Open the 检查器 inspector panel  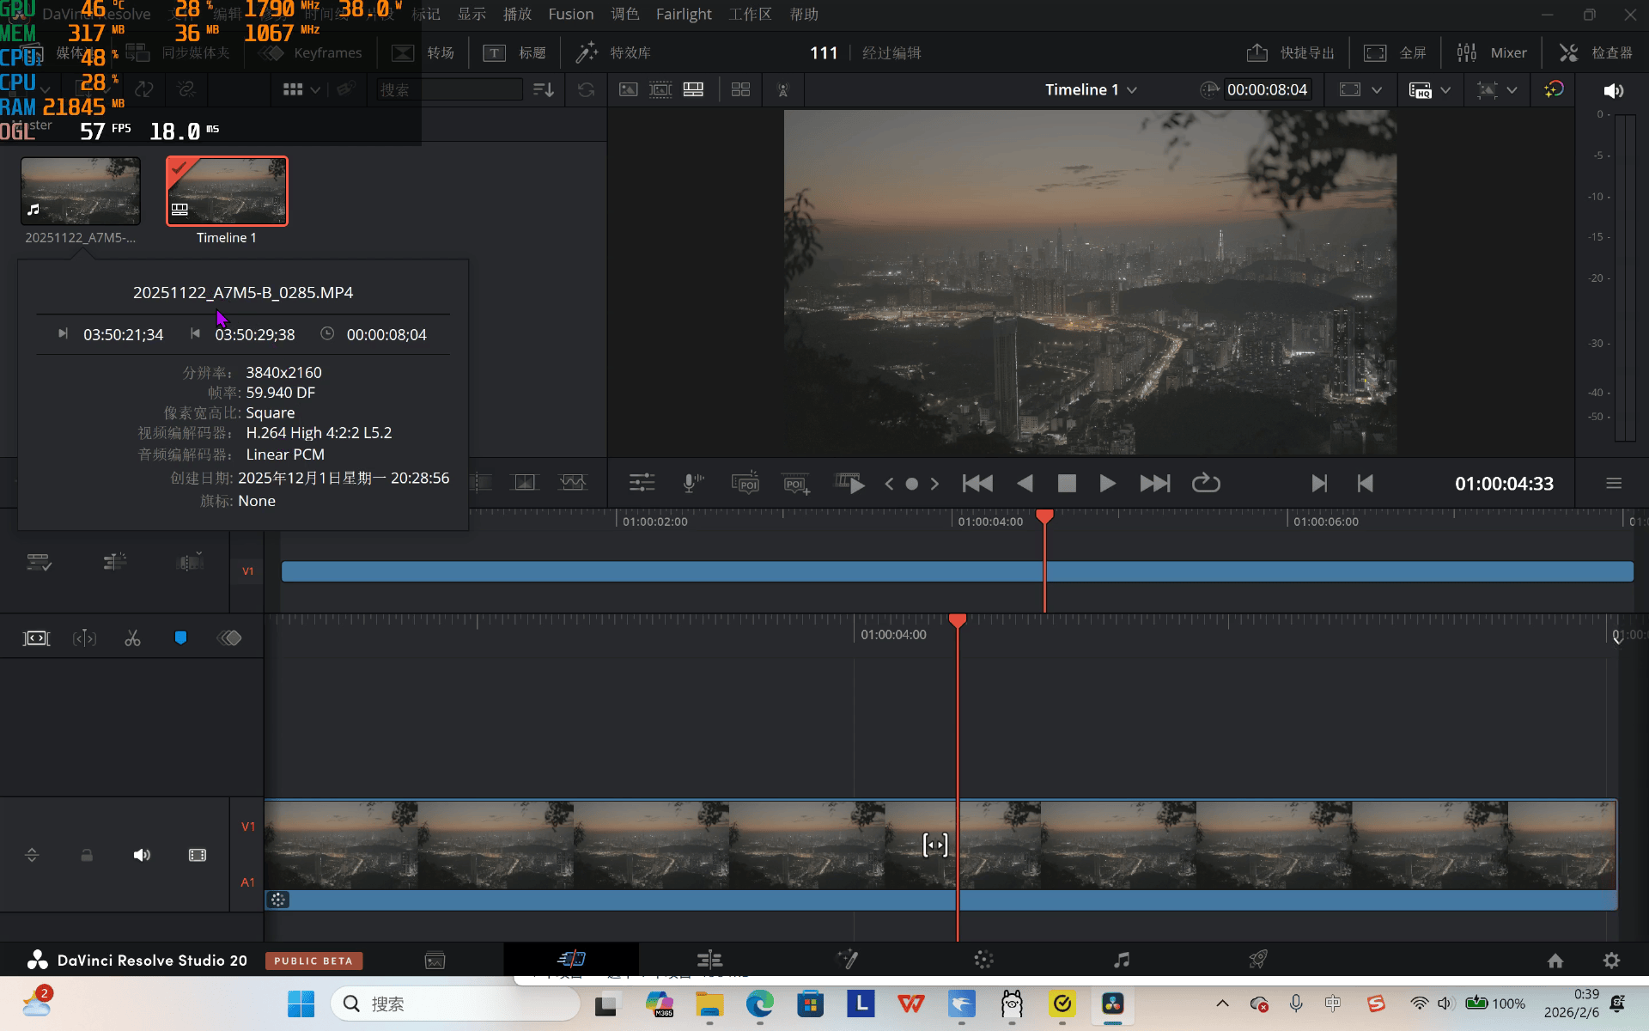pyautogui.click(x=1596, y=53)
